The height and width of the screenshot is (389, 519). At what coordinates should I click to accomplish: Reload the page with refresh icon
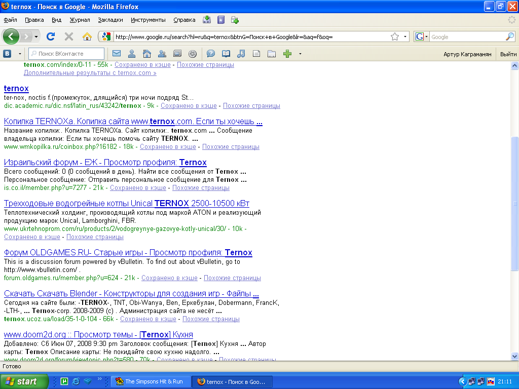click(x=51, y=36)
